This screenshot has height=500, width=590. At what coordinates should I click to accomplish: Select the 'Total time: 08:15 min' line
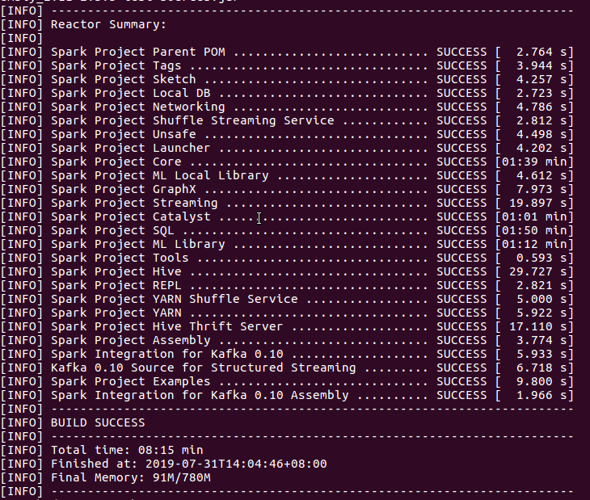point(127,451)
